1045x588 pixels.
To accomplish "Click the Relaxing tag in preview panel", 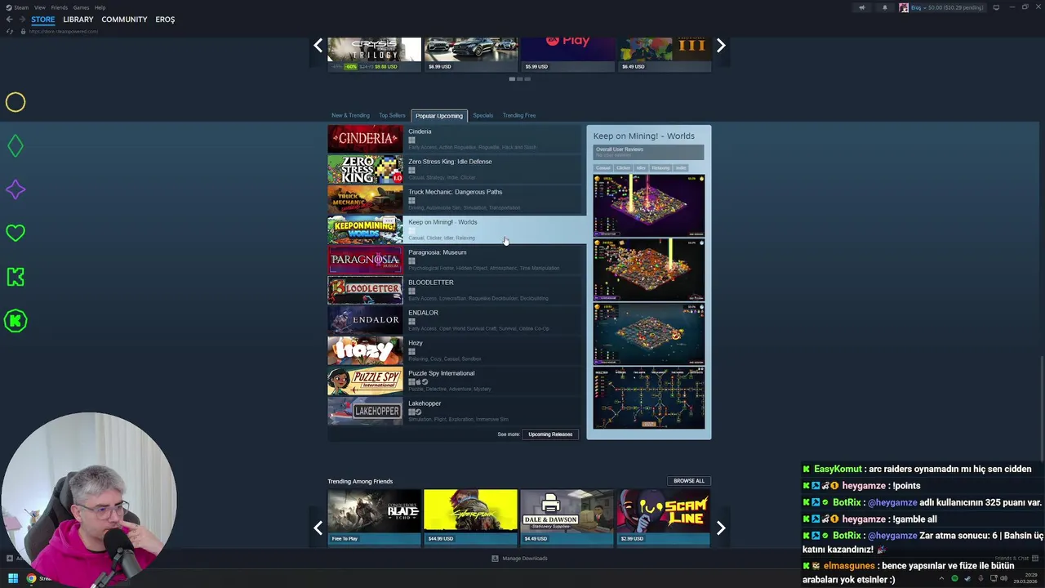I will pyautogui.click(x=660, y=167).
